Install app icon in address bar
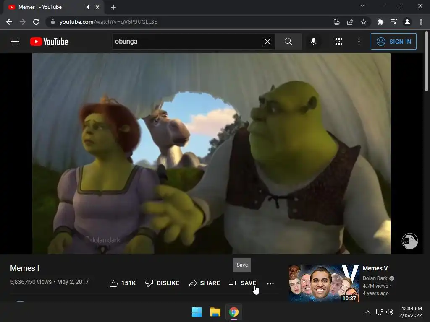The width and height of the screenshot is (430, 322). 336,22
